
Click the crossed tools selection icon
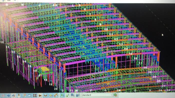tap(56, 95)
